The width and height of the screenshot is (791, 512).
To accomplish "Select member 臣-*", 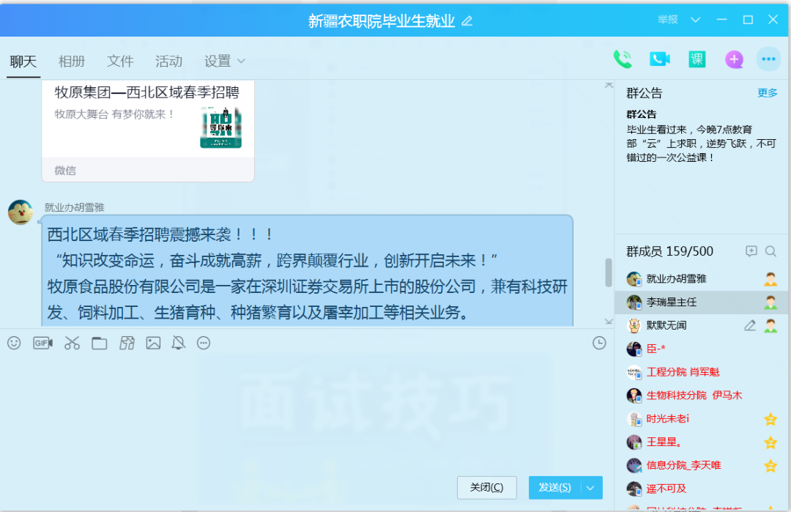I will (x=701, y=349).
